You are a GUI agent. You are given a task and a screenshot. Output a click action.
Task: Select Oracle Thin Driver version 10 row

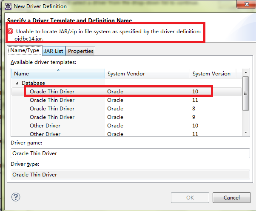127,92
